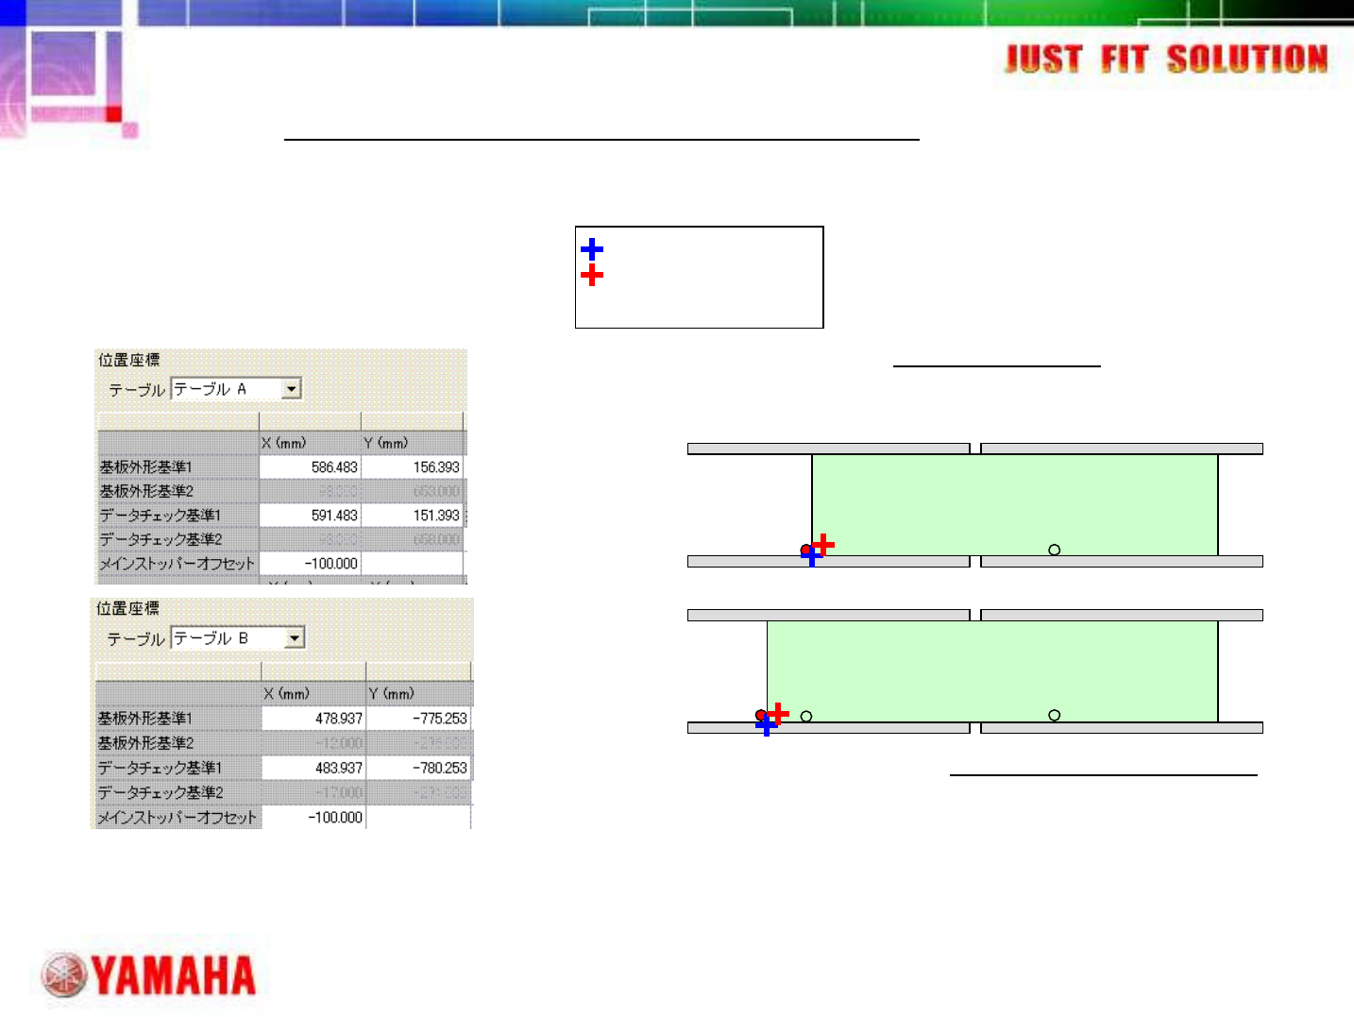The width and height of the screenshot is (1354, 1017).
Task: Click the green board area in the upper diagram
Action: pyautogui.click(x=1015, y=505)
